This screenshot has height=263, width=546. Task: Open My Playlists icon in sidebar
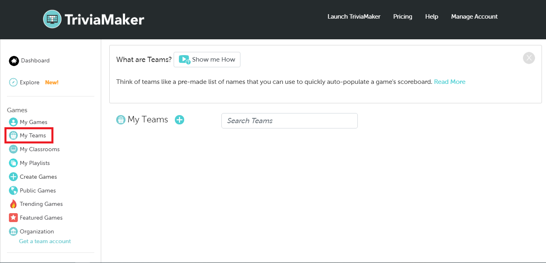(13, 163)
